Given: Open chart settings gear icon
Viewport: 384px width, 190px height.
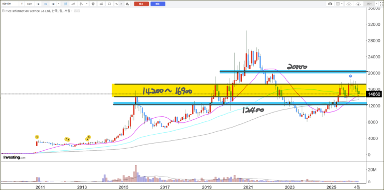Looking at the screenshot, I should point(93,4).
